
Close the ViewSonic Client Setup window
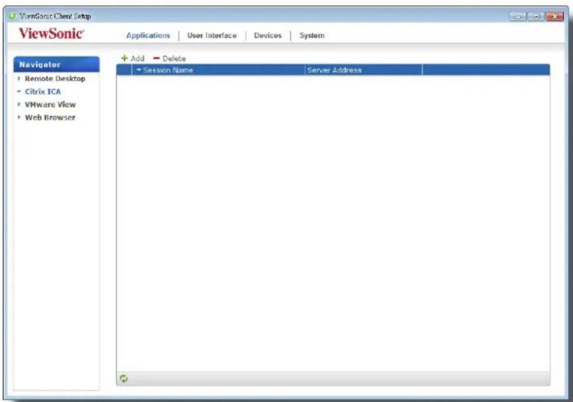pos(555,17)
